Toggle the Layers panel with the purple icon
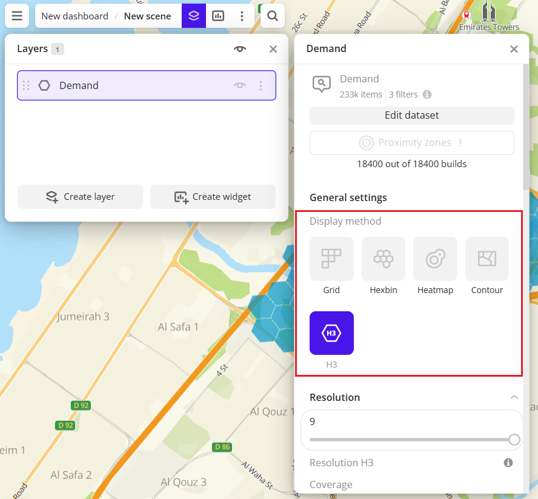538x499 pixels. (193, 16)
